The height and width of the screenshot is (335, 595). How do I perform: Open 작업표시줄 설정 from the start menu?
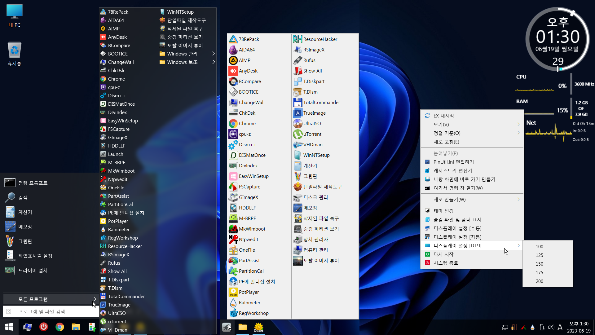(50, 256)
